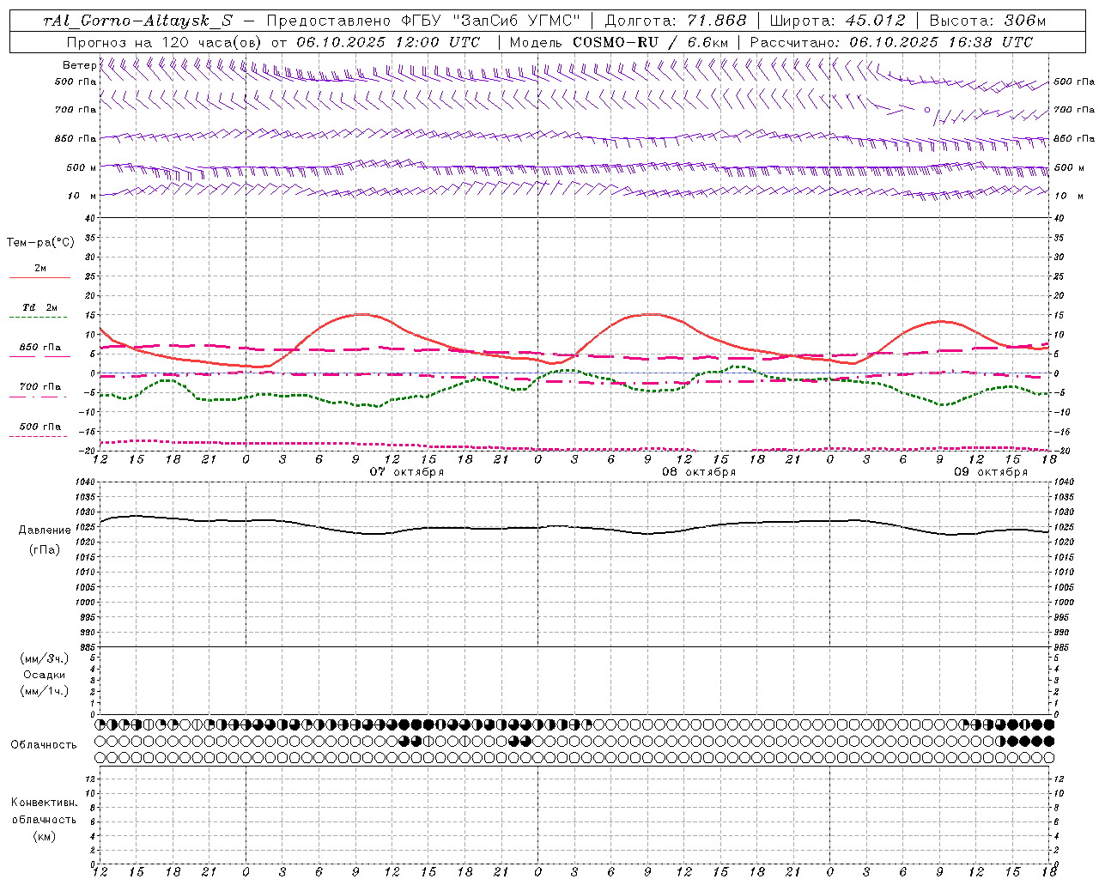Click the Осадки panel label
Screen dimensions: 1099x879
pyautogui.click(x=45, y=675)
